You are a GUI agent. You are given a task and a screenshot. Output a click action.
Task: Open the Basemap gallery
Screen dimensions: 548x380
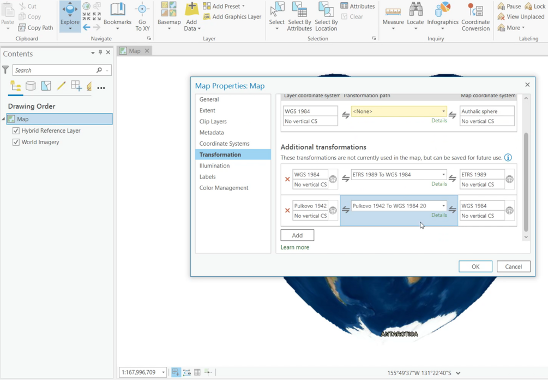[169, 16]
